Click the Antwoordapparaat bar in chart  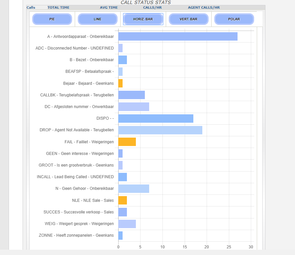pyautogui.click(x=178, y=37)
